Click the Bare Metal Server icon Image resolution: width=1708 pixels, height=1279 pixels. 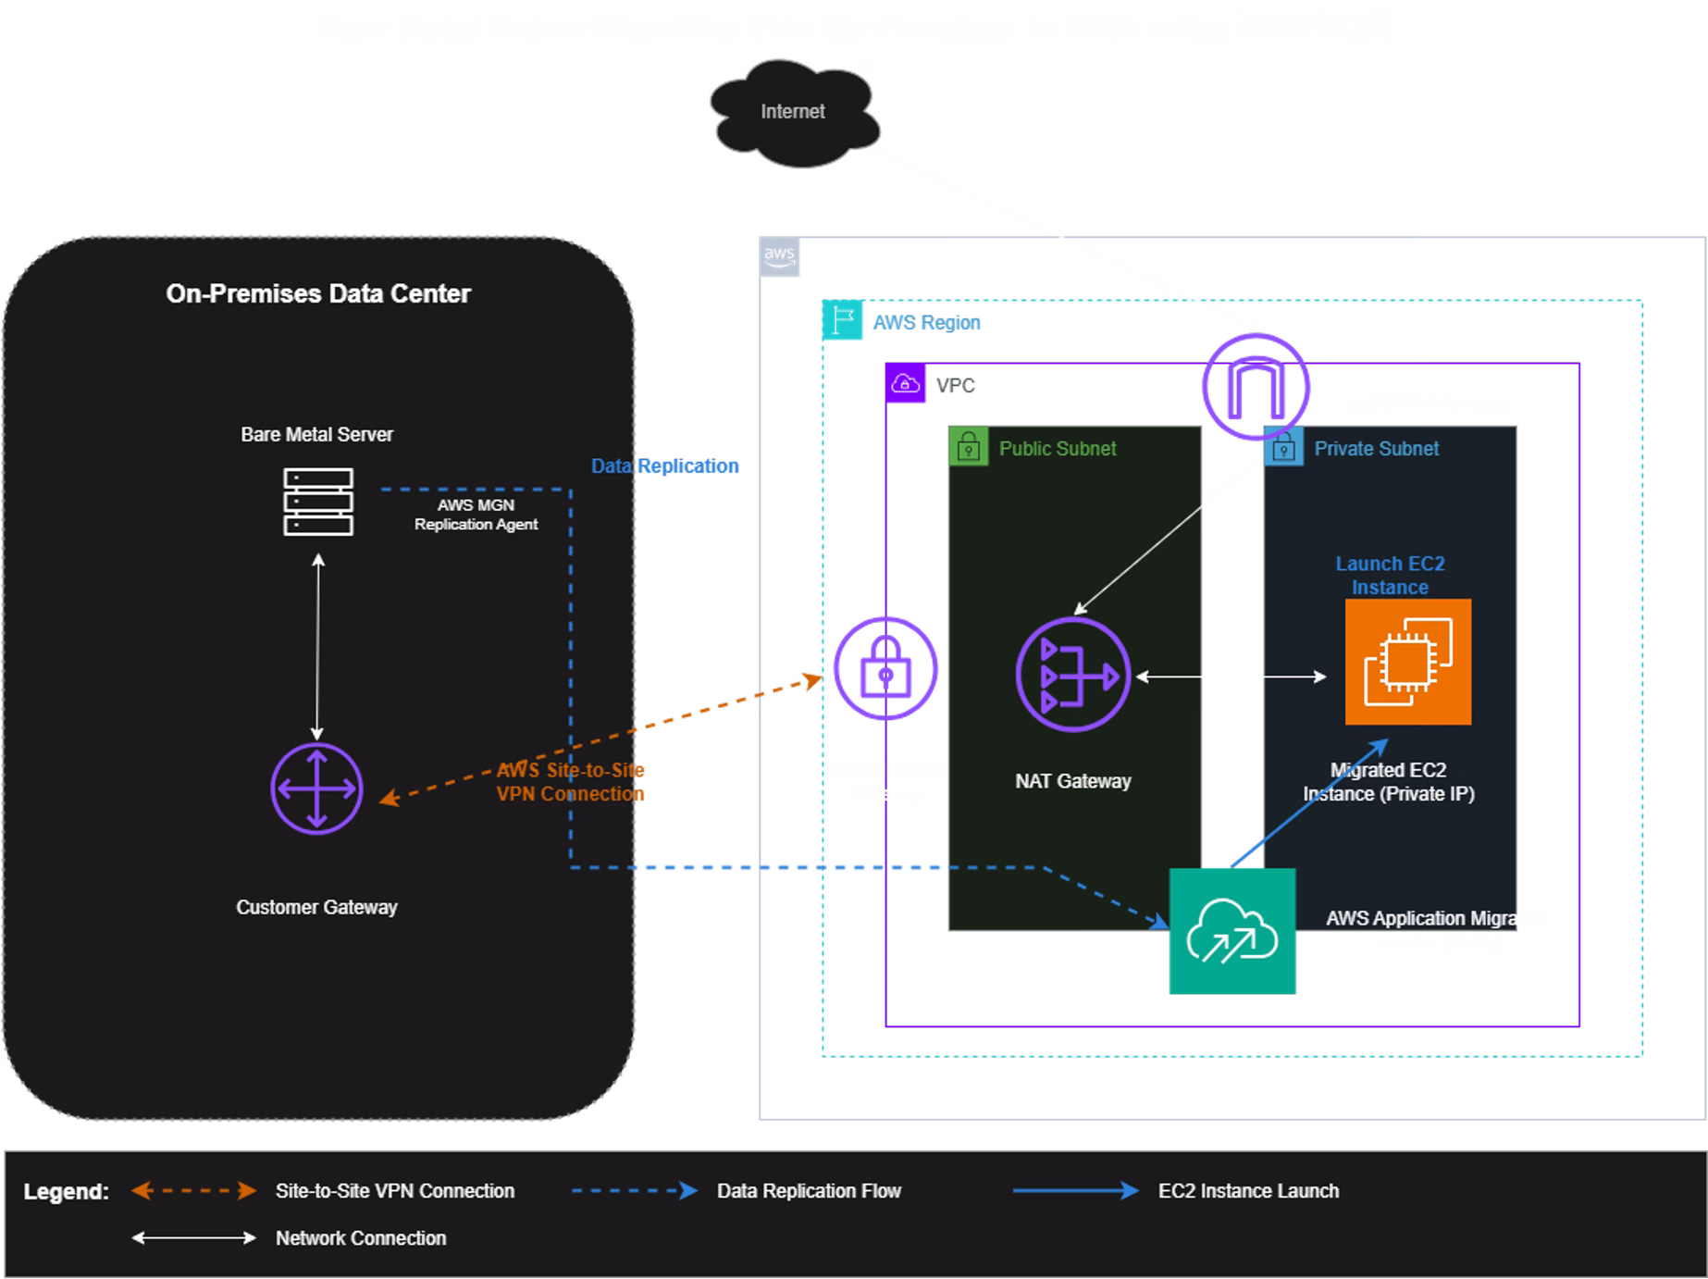pyautogui.click(x=317, y=502)
